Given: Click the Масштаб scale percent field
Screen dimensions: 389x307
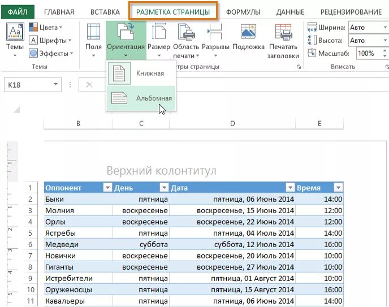Looking at the screenshot, I should [x=369, y=53].
